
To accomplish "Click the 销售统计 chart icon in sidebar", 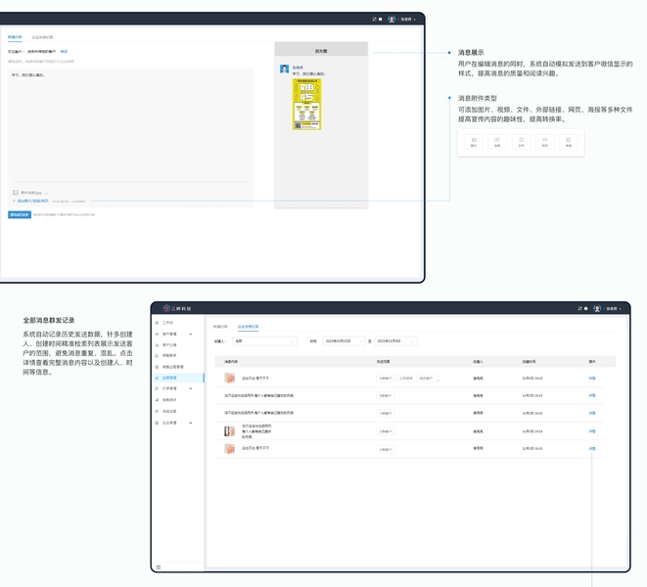I will [x=157, y=400].
